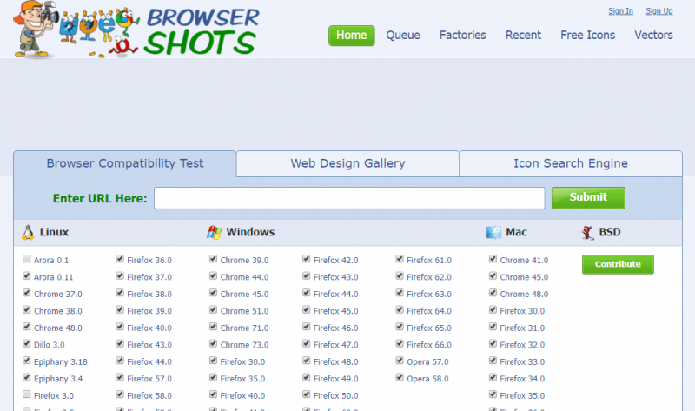Viewport: 695px width, 411px height.
Task: Open the Queue page
Action: coord(403,36)
